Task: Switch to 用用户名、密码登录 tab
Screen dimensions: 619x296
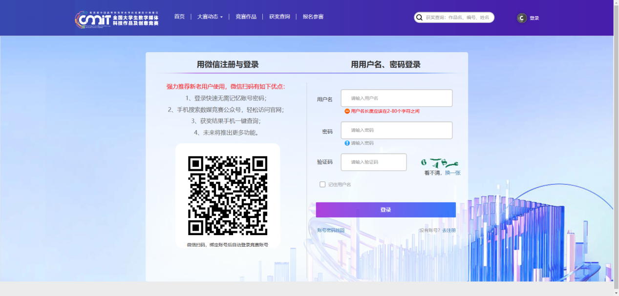Action: click(386, 64)
